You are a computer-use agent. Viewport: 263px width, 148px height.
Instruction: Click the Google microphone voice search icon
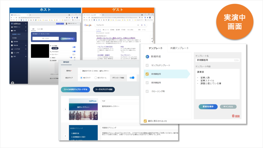142,25
